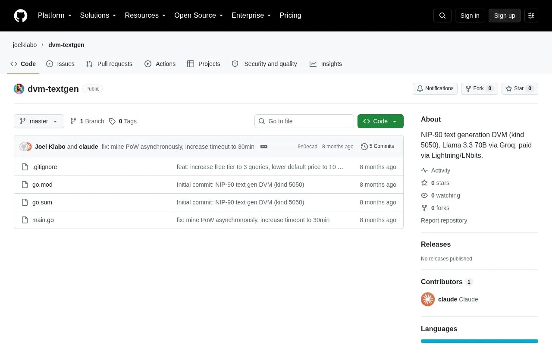
Task: Click the file icon next to go.sum
Action: (x=25, y=202)
